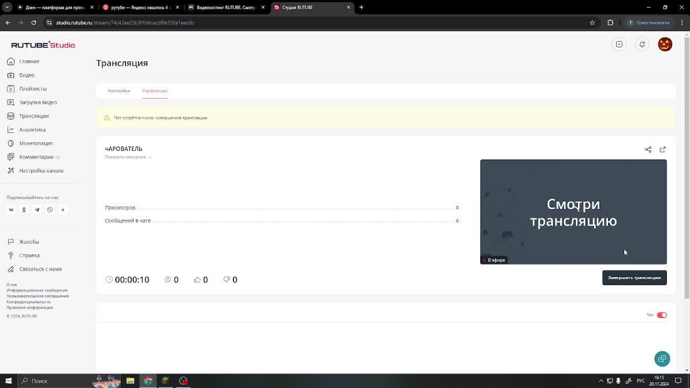Screen dimensions: 690x388
Task: Open the browser three-dot menu
Action: coord(682,23)
